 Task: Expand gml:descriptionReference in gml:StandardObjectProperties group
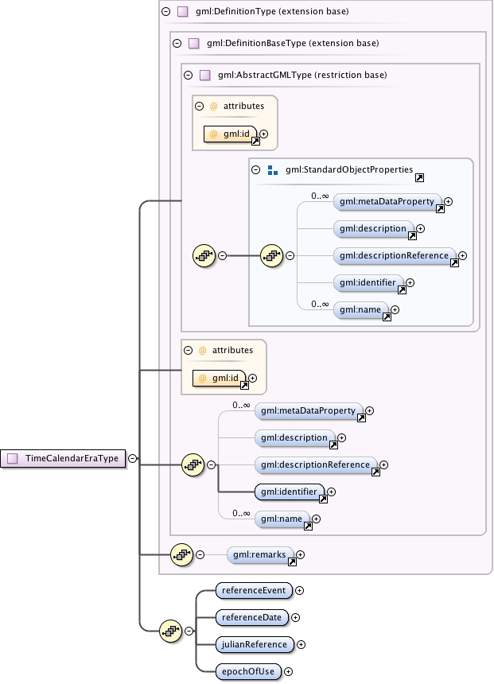(463, 256)
